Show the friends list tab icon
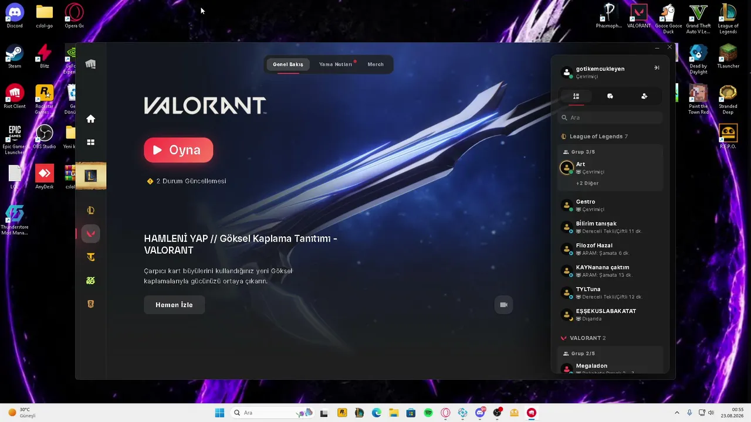The image size is (751, 422). pos(576,96)
